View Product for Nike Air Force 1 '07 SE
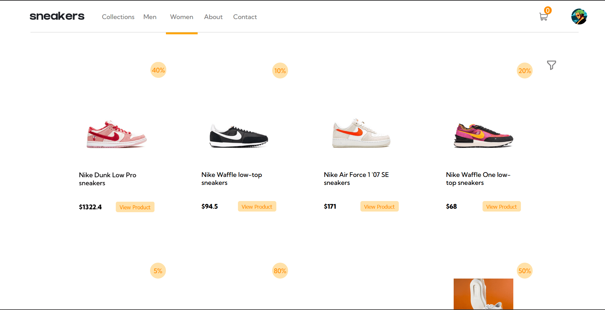The width and height of the screenshot is (605, 310). tap(379, 206)
